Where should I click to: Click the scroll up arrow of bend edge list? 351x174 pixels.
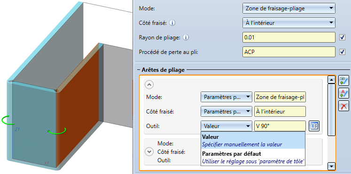pos(331,80)
